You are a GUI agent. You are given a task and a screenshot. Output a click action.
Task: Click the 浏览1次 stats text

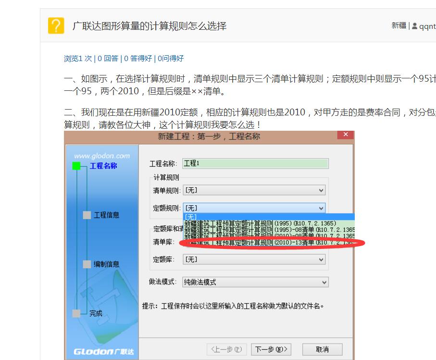pos(78,58)
